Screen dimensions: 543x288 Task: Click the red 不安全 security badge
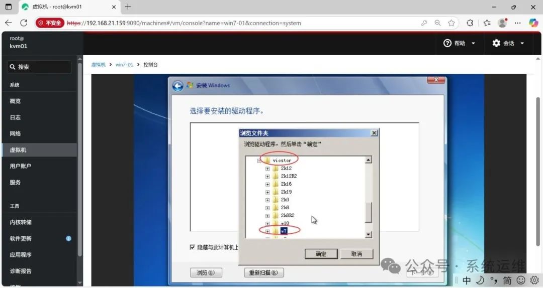click(50, 23)
